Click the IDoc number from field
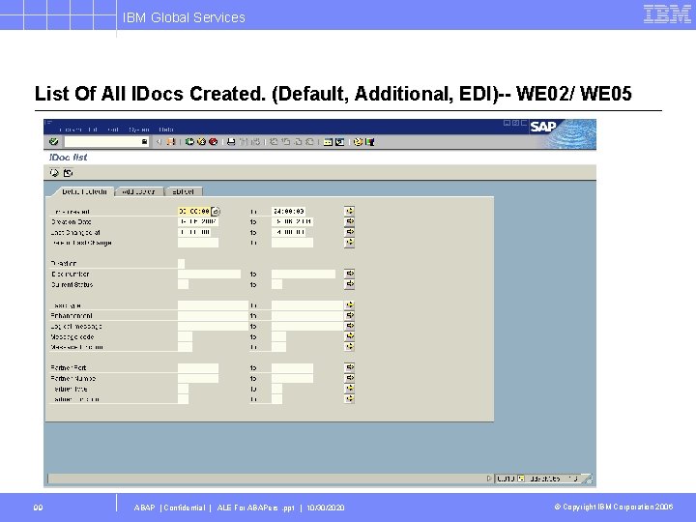The image size is (696, 522). (x=209, y=274)
